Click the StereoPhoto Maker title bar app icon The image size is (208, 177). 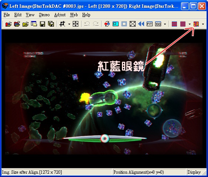click(5, 6)
